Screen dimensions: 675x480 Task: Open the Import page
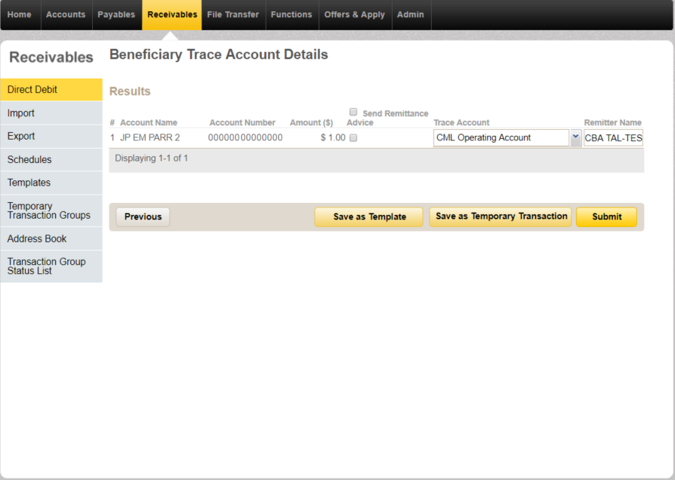coord(21,112)
